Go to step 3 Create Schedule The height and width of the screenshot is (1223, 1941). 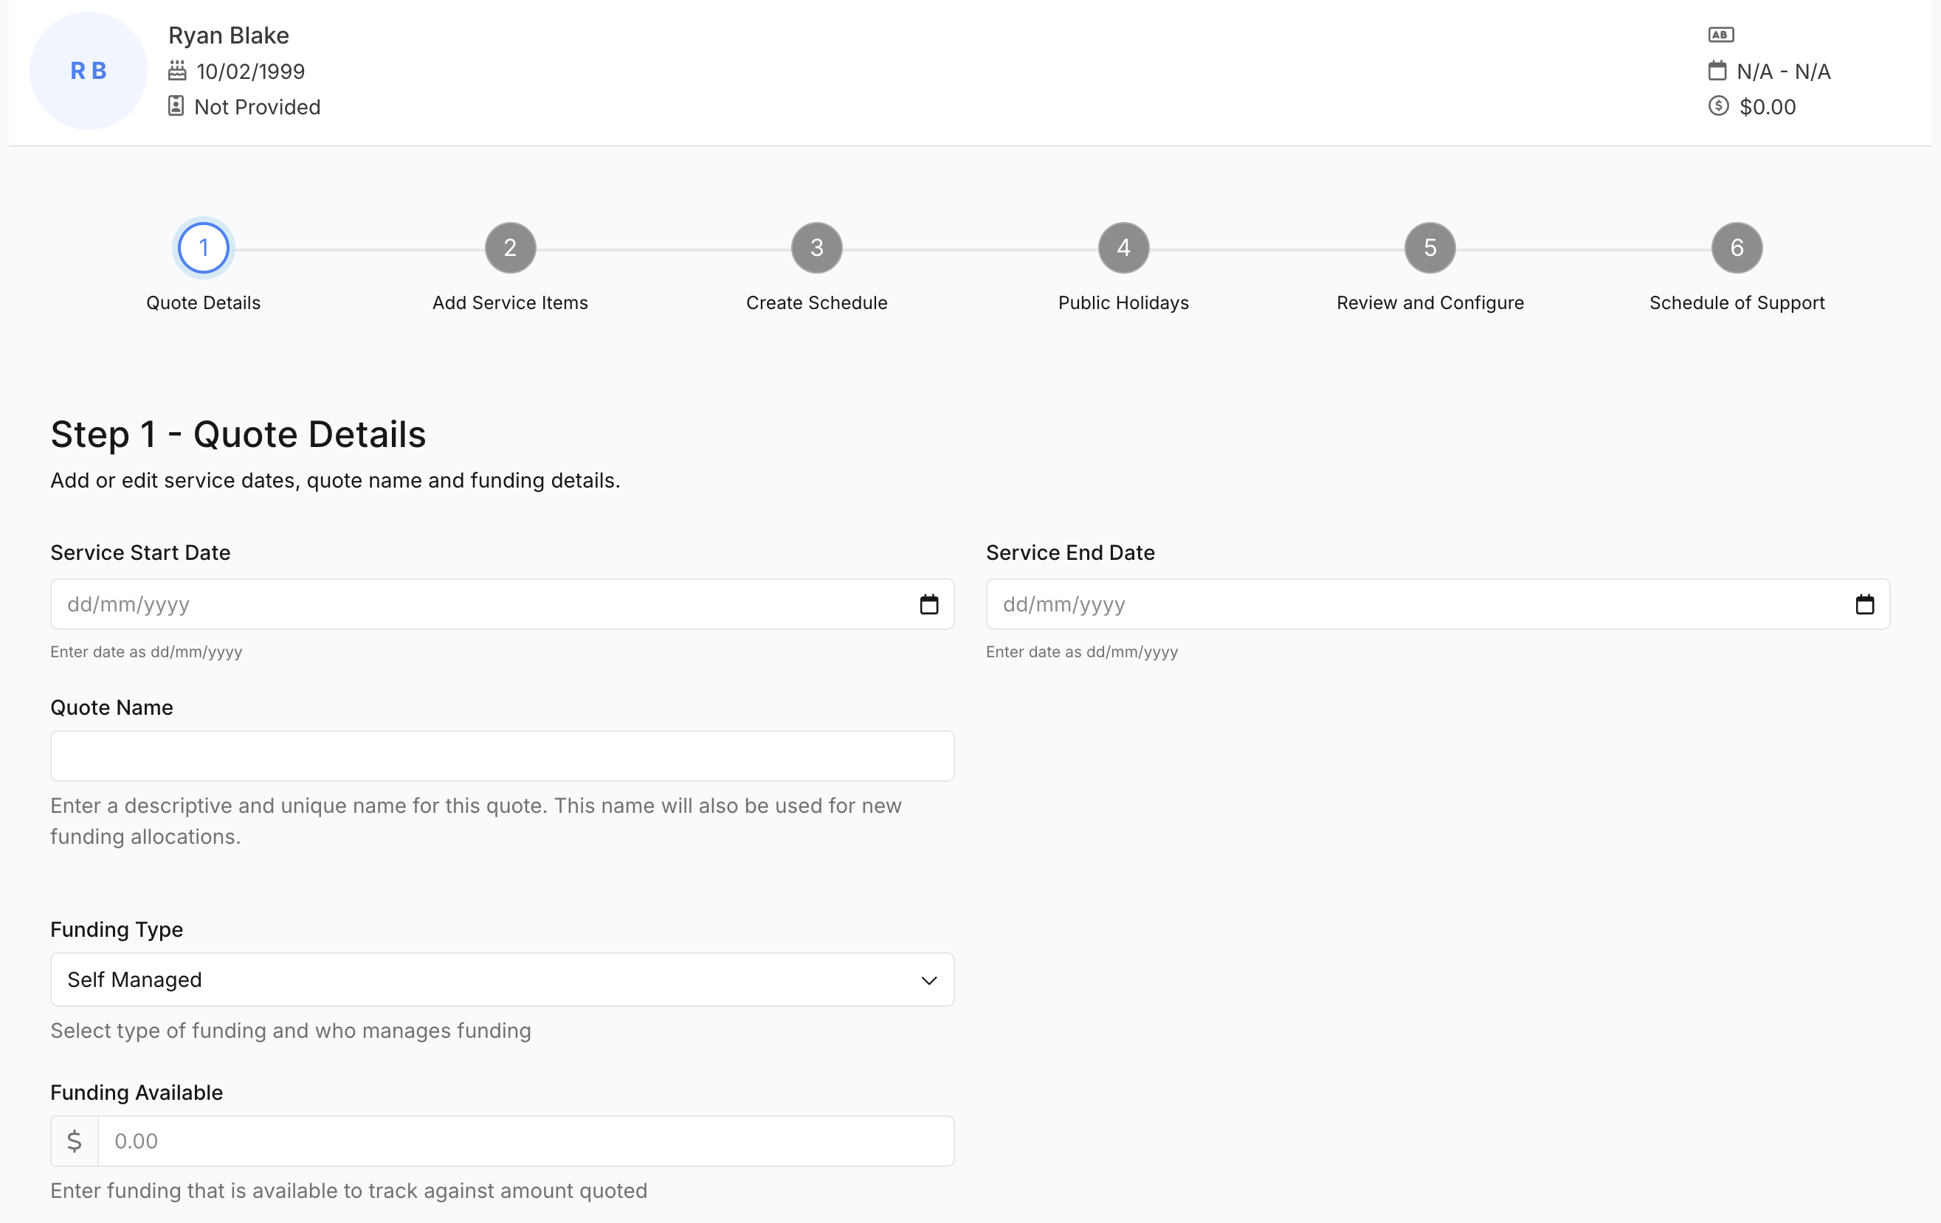816,248
